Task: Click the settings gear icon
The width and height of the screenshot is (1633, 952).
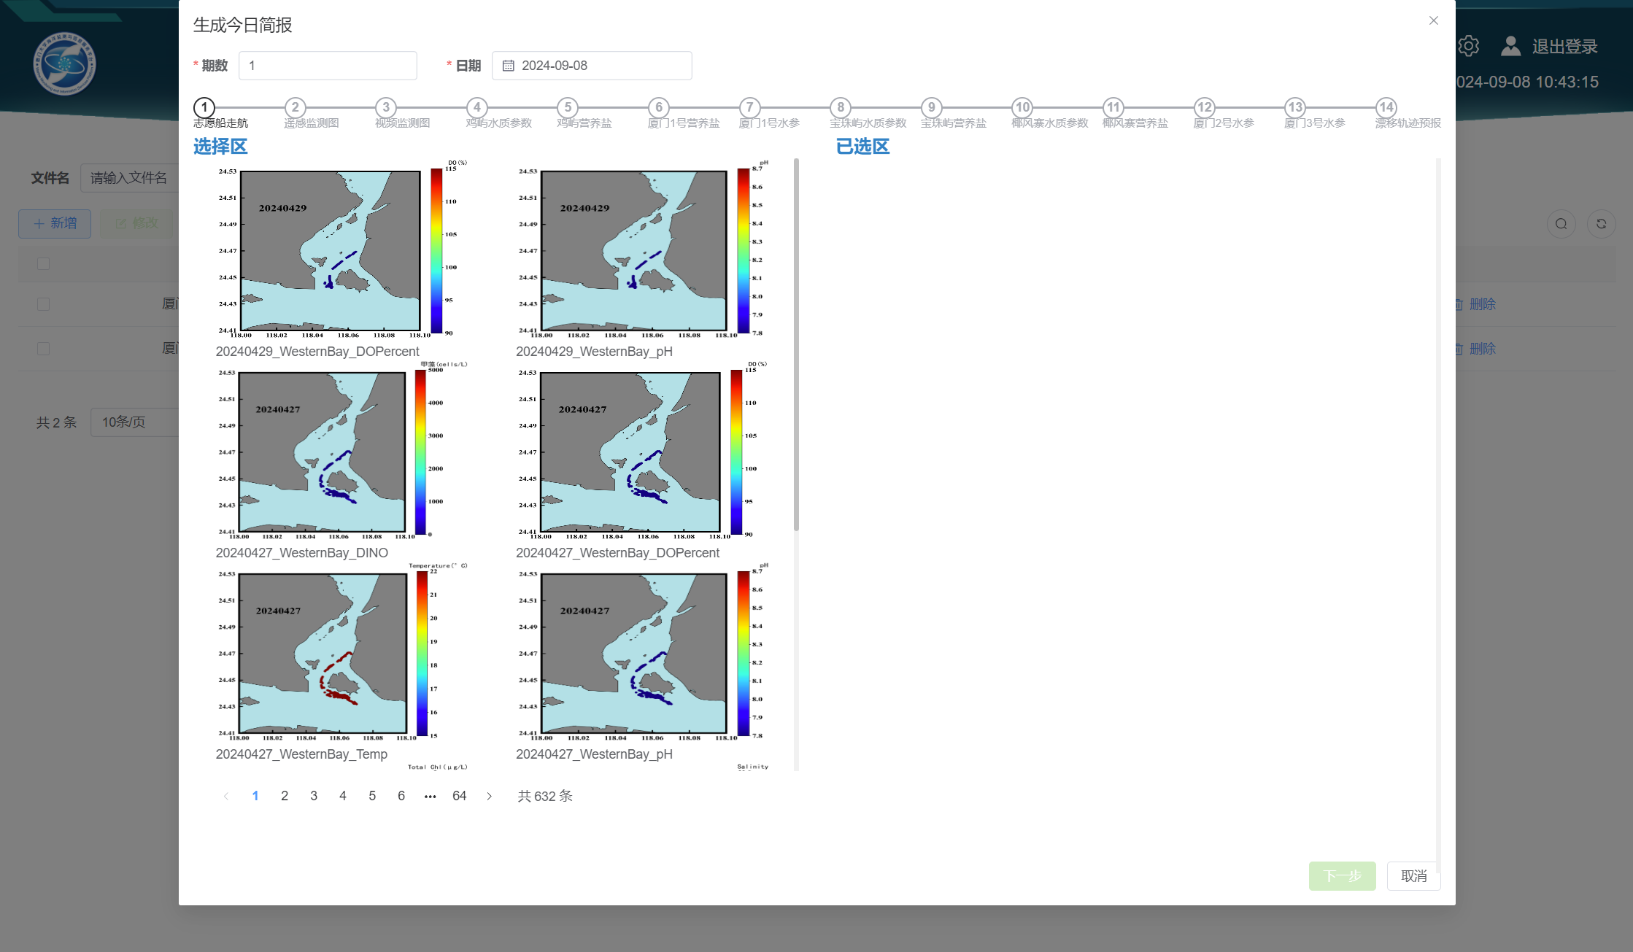Action: [1469, 46]
